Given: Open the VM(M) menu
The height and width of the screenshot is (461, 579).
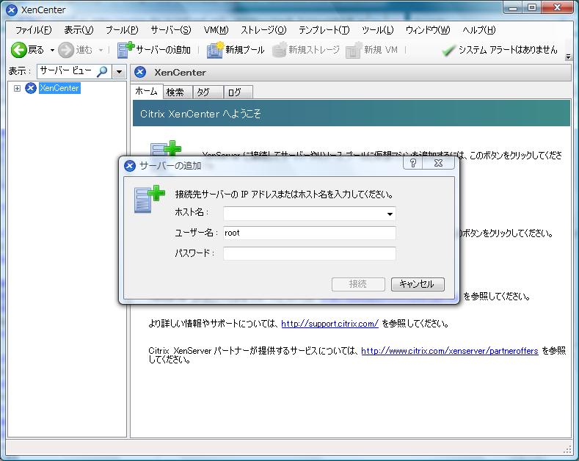Looking at the screenshot, I should pos(216,30).
